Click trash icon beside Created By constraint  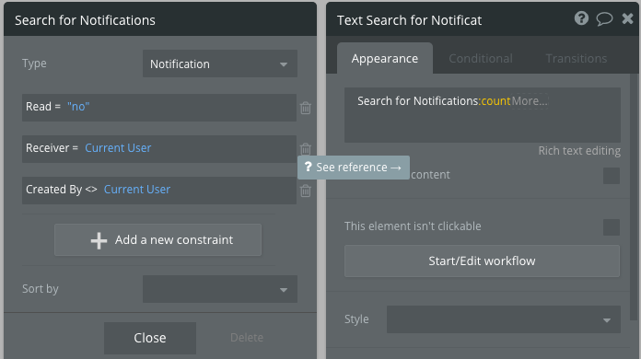[306, 191]
